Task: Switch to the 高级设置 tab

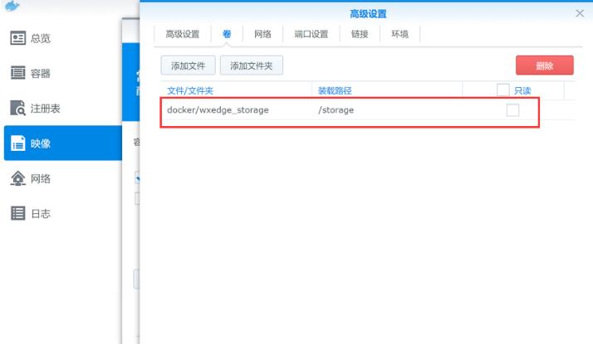Action: [x=182, y=34]
